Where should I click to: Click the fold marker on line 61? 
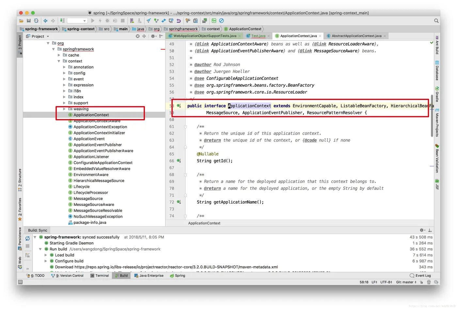(x=185, y=126)
